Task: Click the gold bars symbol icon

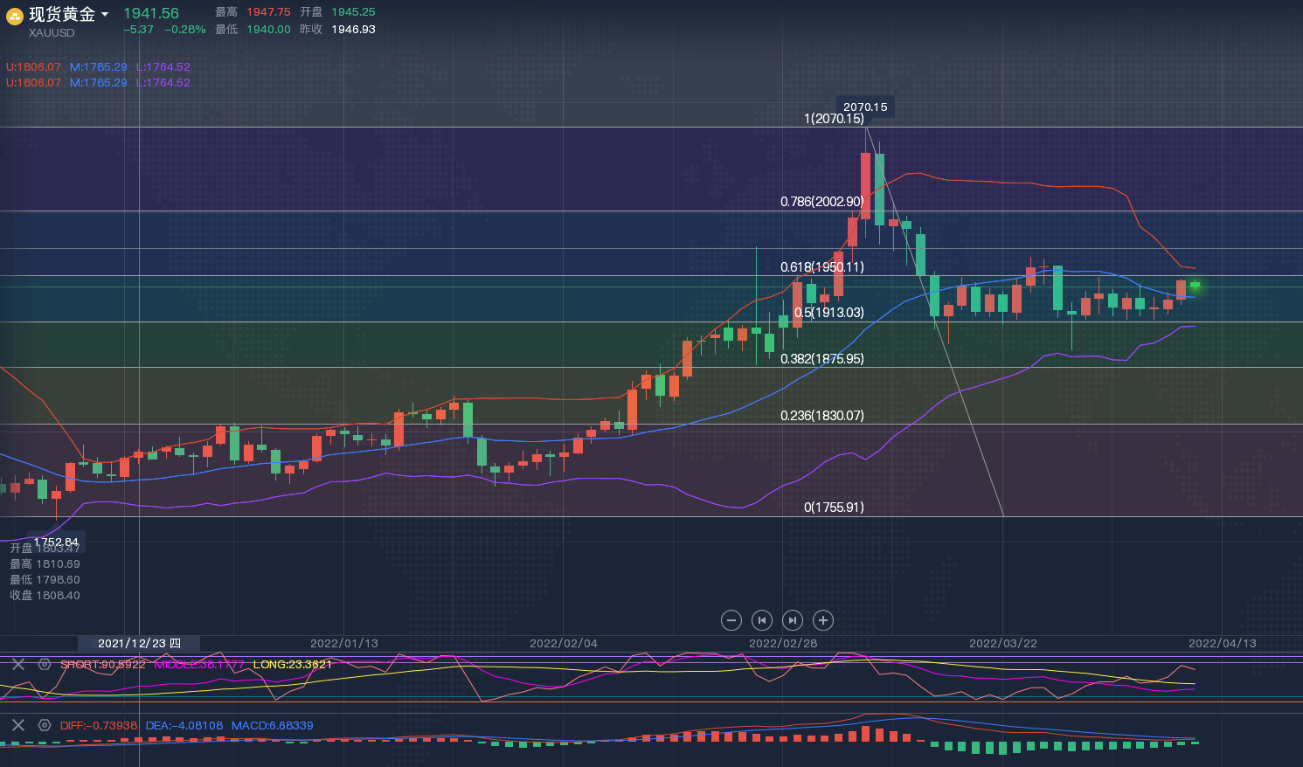Action: (x=15, y=16)
